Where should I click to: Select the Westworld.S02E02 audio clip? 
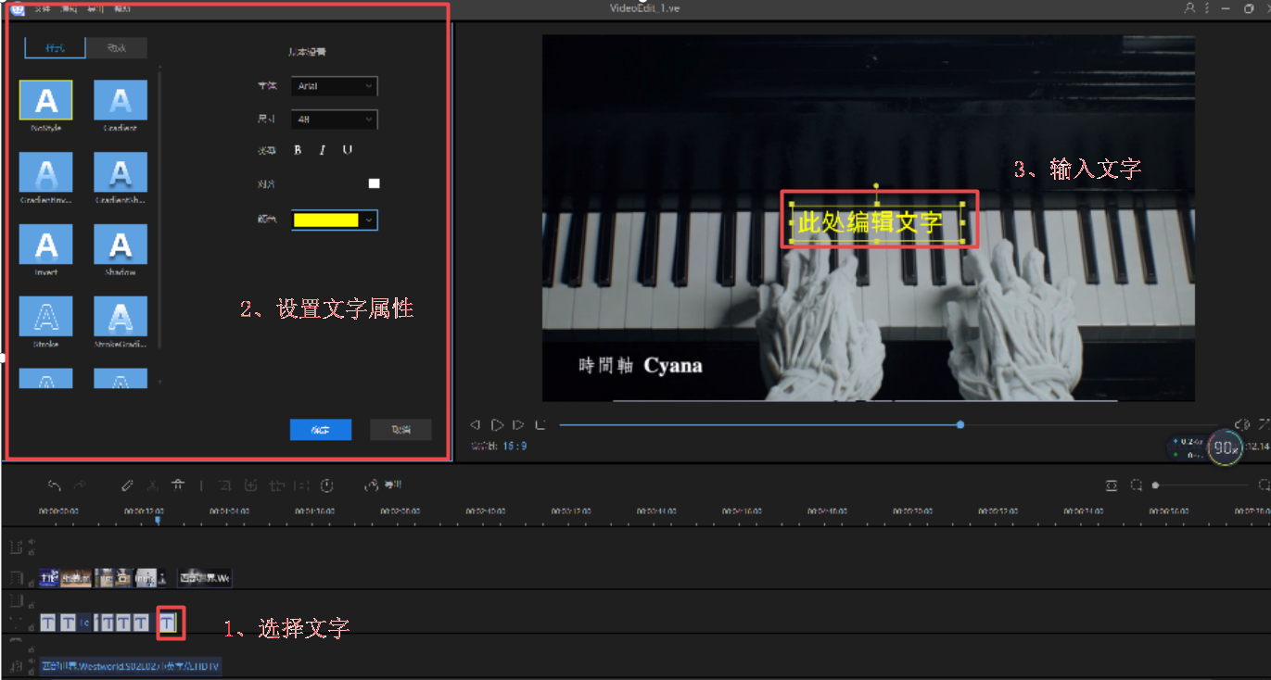131,666
